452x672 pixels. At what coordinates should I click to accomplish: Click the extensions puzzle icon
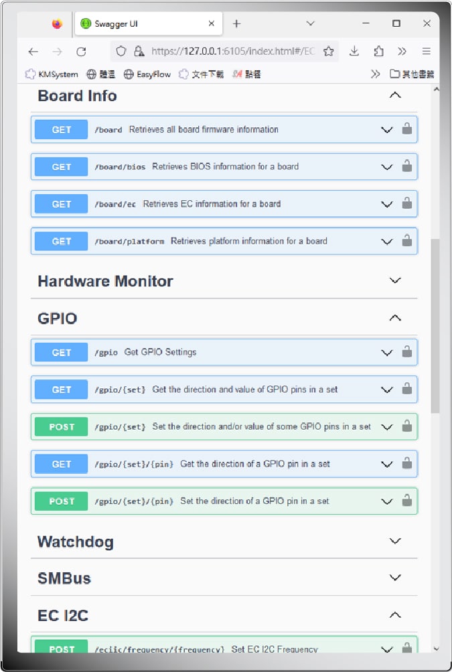point(378,52)
